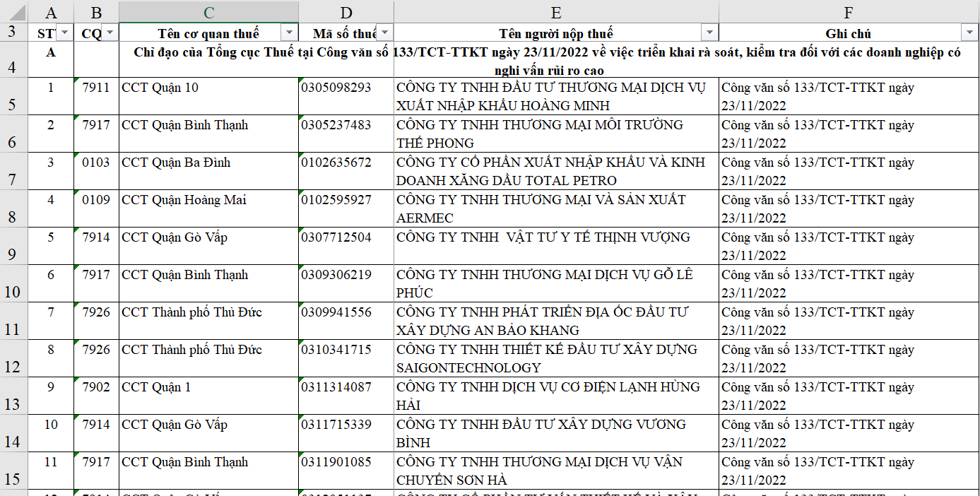Click Ghi chú cell in row 5
This screenshot has height=496, width=980.
point(849,97)
